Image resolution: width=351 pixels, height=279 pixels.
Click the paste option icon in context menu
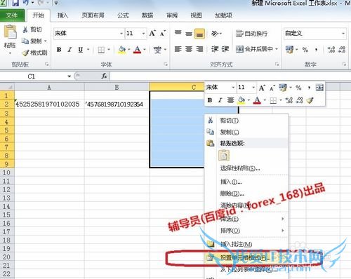(x=224, y=156)
